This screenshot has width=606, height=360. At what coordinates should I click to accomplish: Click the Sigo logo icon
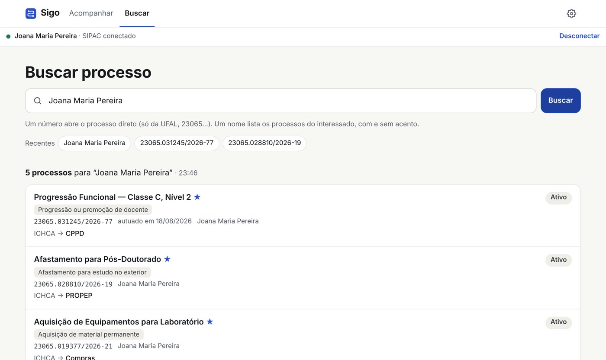[31, 13]
